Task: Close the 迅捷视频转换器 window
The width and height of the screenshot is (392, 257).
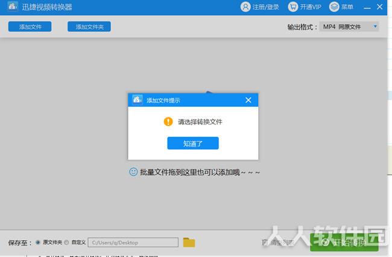Action: point(379,7)
